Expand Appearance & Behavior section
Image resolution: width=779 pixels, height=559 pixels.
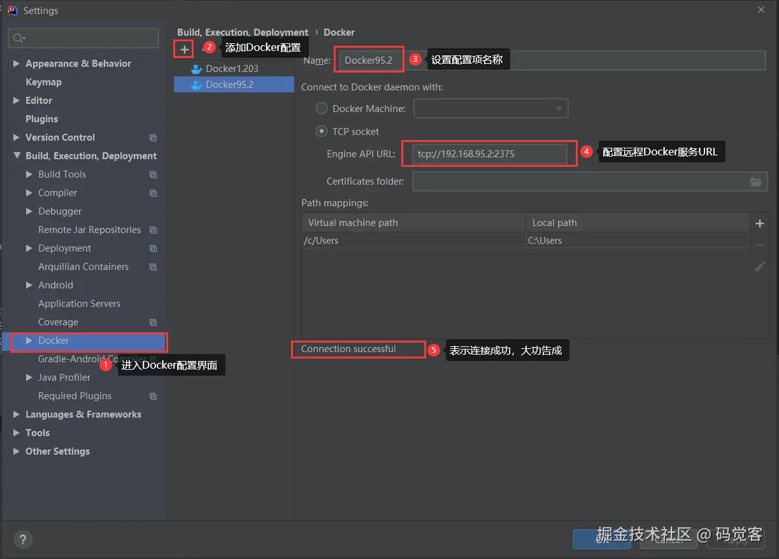pos(17,64)
